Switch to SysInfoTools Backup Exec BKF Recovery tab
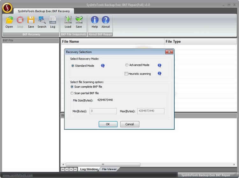This screenshot has height=178, width=239. coord(44,11)
